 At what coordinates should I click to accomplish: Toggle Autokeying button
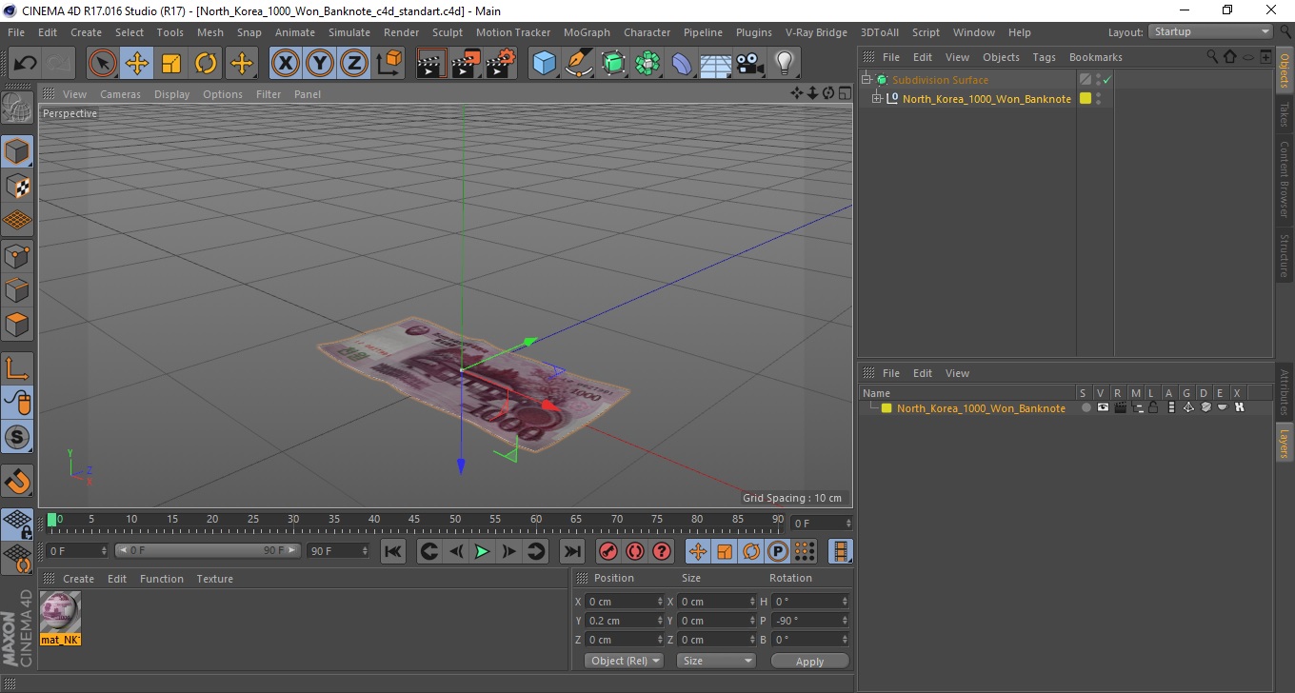tap(634, 551)
